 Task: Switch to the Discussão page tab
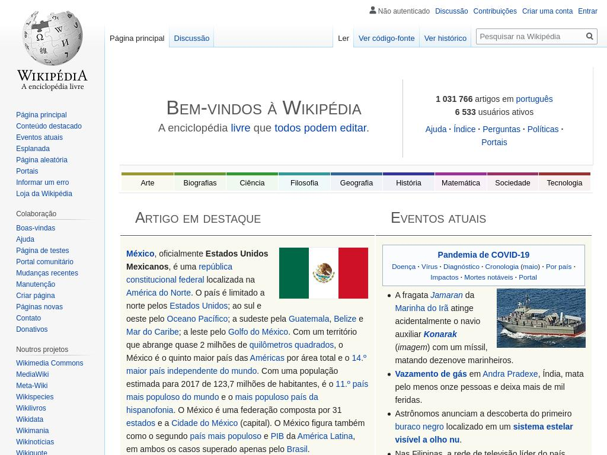click(x=191, y=39)
